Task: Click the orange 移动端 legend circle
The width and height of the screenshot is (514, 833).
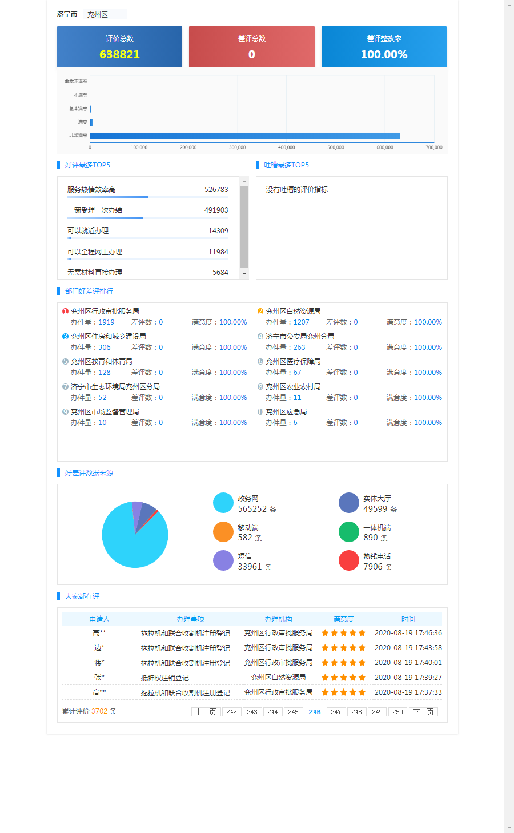Action: (223, 532)
